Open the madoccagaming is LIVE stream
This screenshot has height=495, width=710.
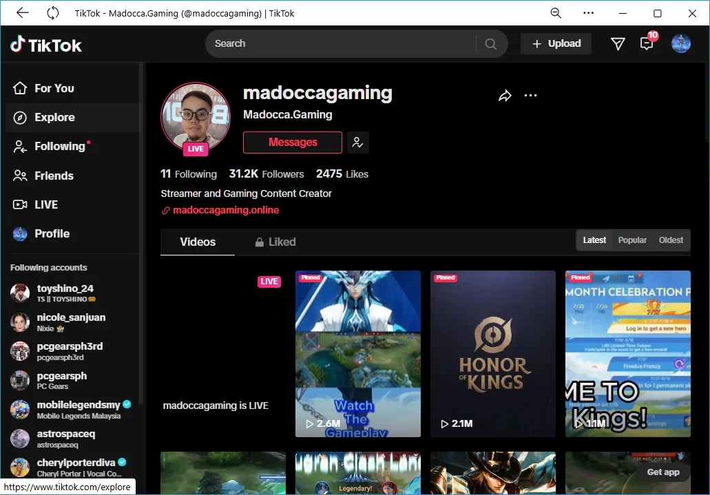pos(223,354)
